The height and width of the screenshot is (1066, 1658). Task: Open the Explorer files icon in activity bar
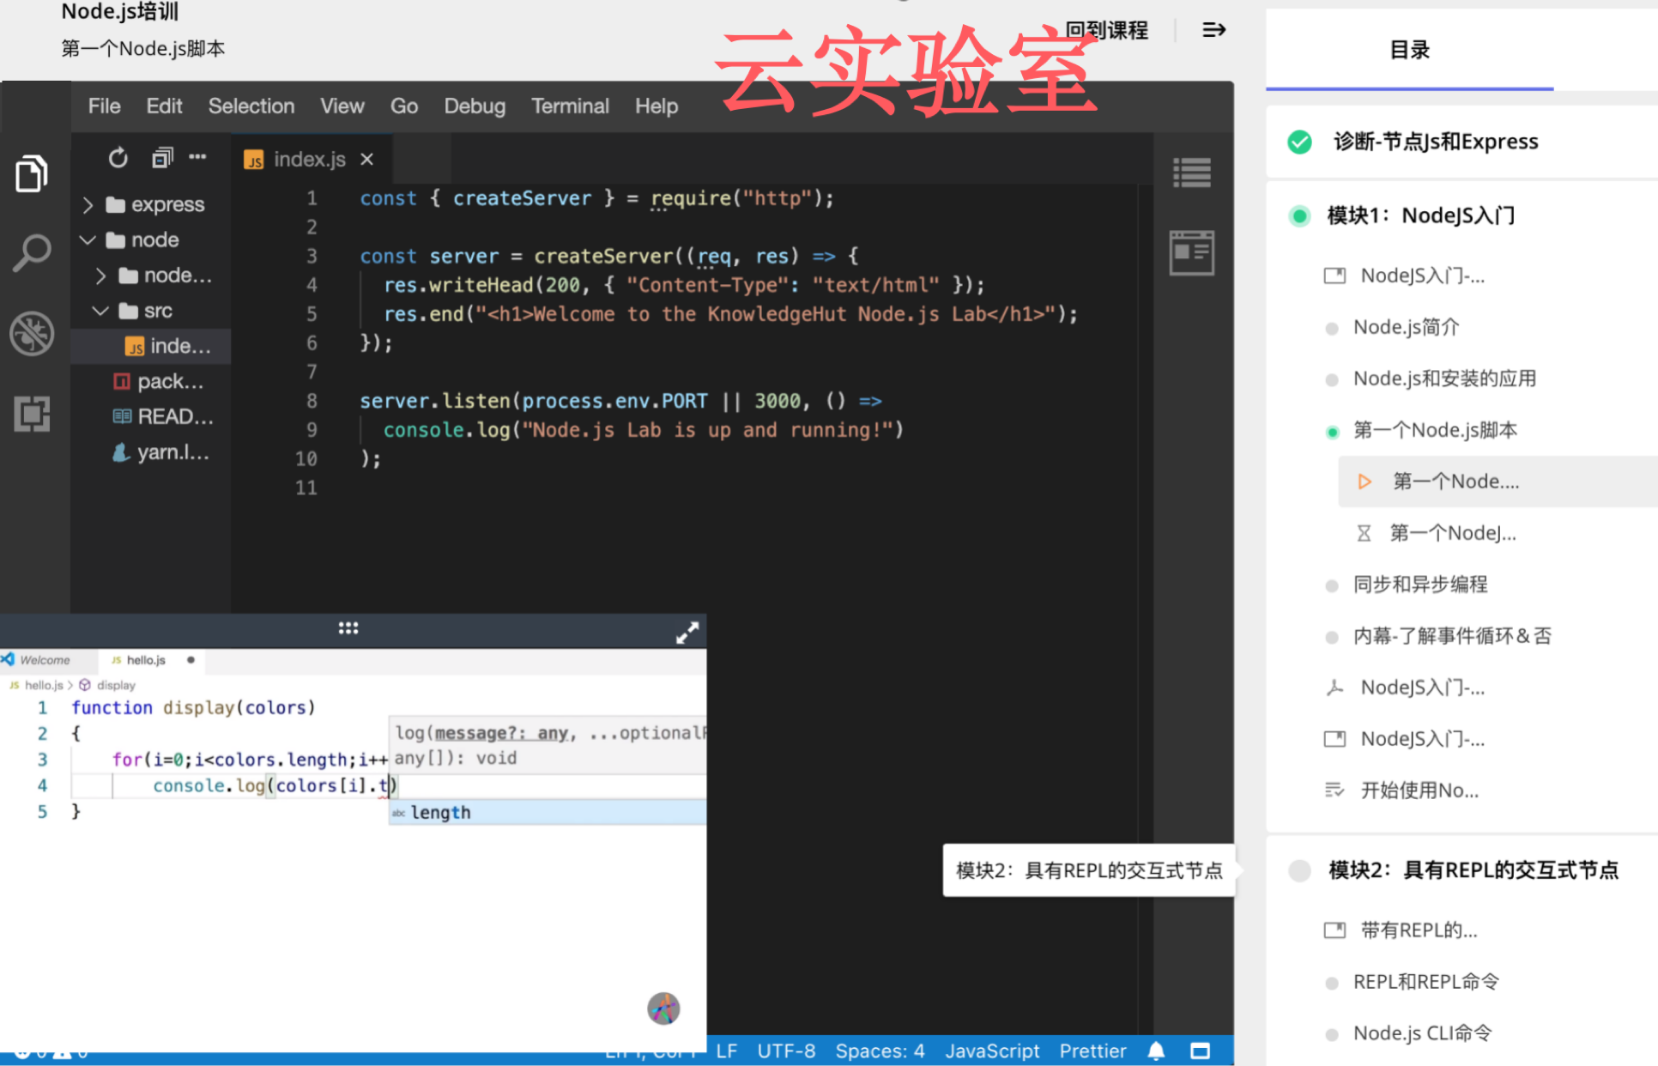click(32, 174)
